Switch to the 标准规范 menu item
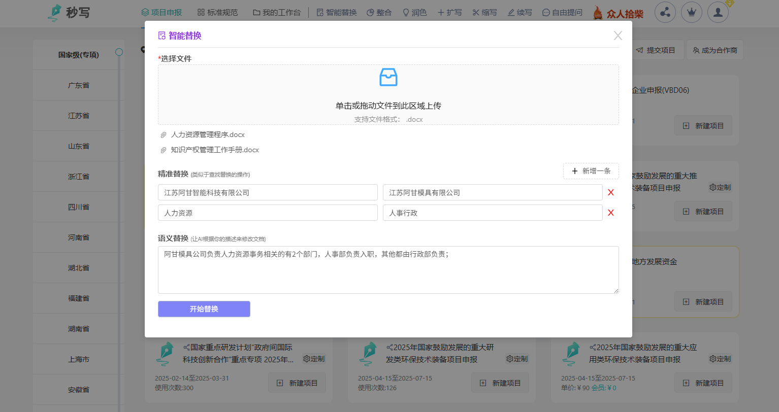 click(x=217, y=12)
